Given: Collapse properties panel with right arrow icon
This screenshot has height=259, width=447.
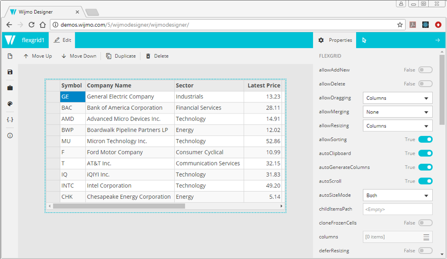Looking at the screenshot, I should point(437,40).
